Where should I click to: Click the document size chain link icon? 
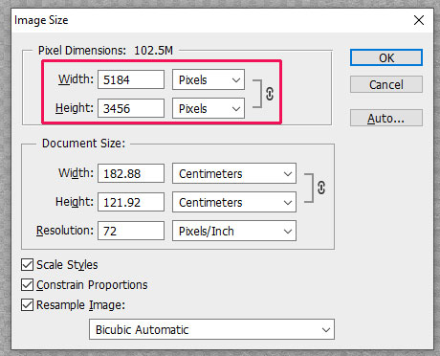pos(321,188)
